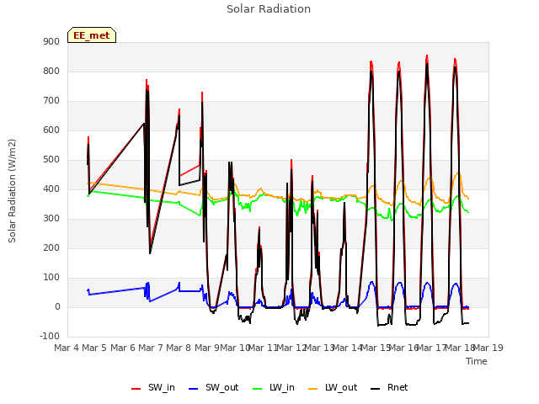Click the 200 y-axis tick label
The height and width of the screenshot is (404, 539).
(51, 248)
